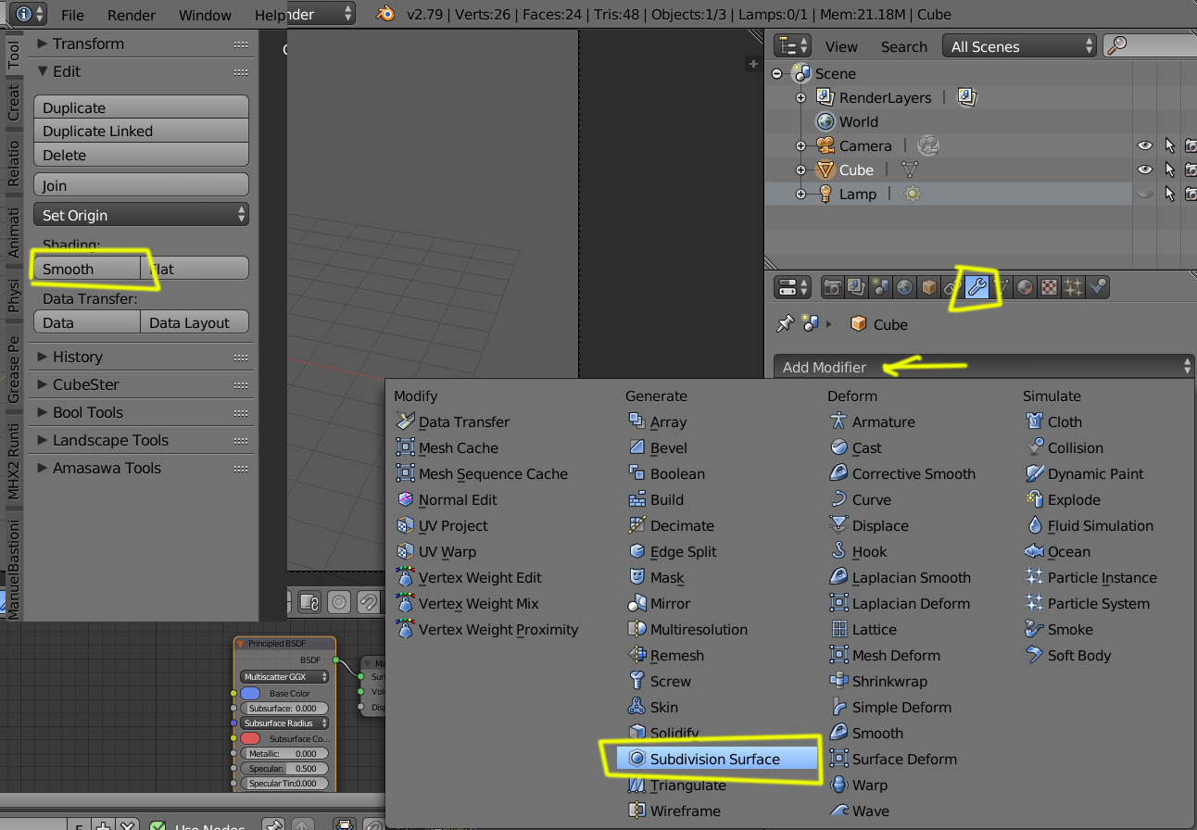Click the Blender logo in the info header

coord(387,14)
